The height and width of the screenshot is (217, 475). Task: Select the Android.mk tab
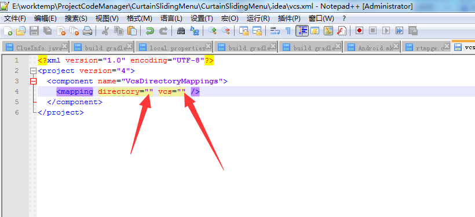click(x=372, y=47)
